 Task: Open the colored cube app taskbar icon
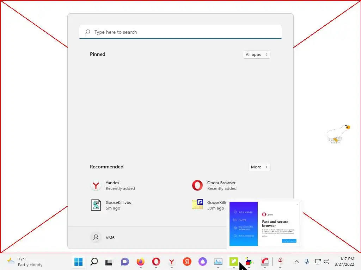(249, 262)
